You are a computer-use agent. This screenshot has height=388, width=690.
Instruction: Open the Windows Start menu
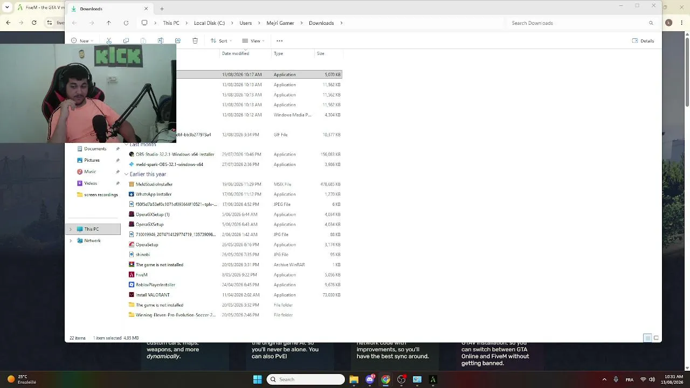pos(257,379)
